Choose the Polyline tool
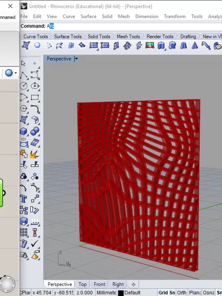Viewport: 222px width, 296px height. 24,75
